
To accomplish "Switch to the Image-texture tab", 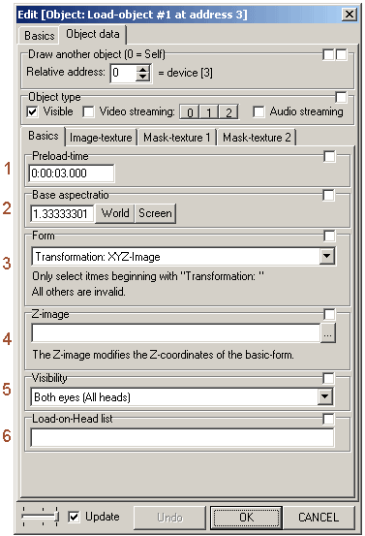I will (x=101, y=138).
